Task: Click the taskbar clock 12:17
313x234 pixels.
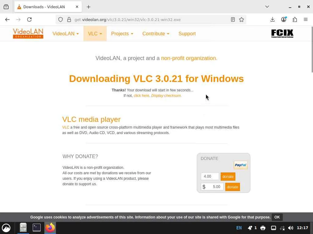Action: click(302, 228)
